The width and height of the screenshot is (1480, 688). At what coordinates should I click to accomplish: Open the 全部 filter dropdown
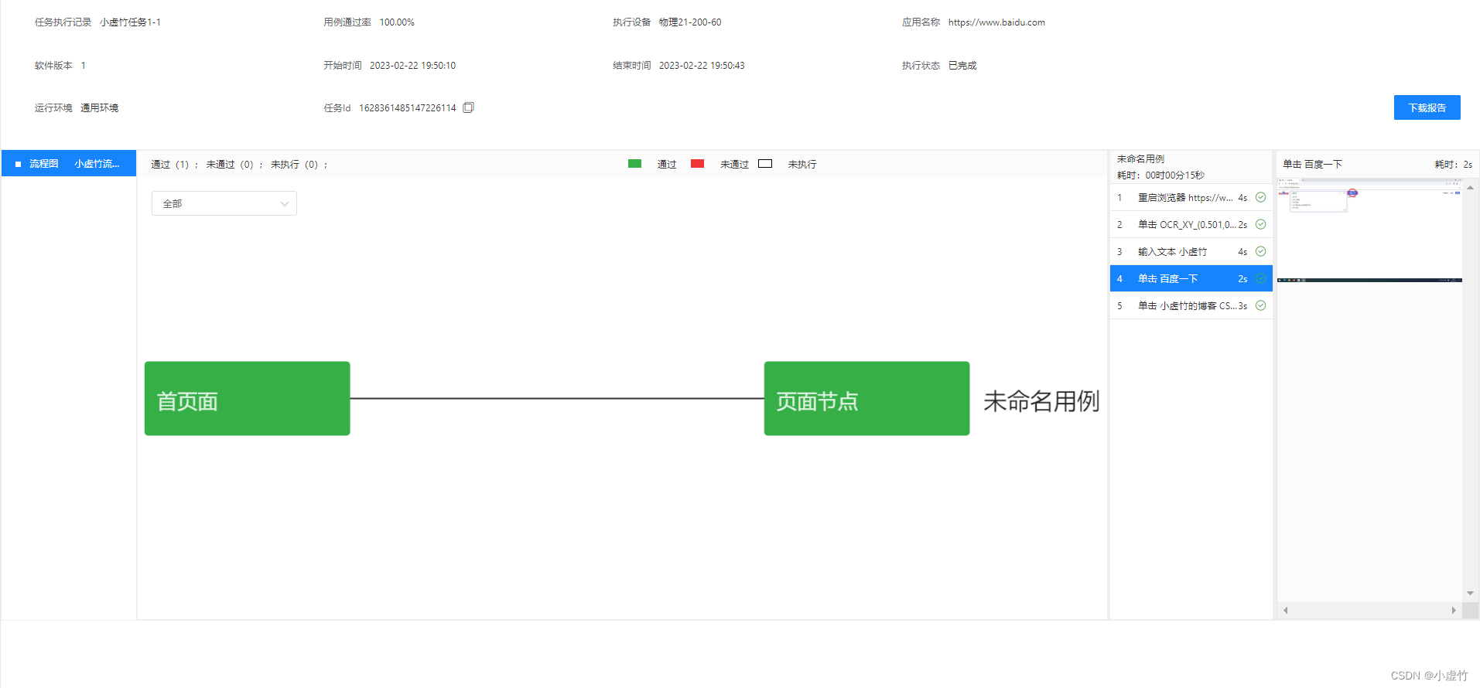[x=224, y=203]
